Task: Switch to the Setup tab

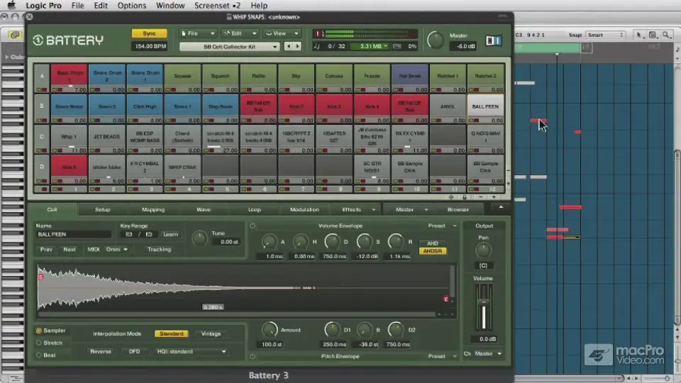Action: (102, 210)
